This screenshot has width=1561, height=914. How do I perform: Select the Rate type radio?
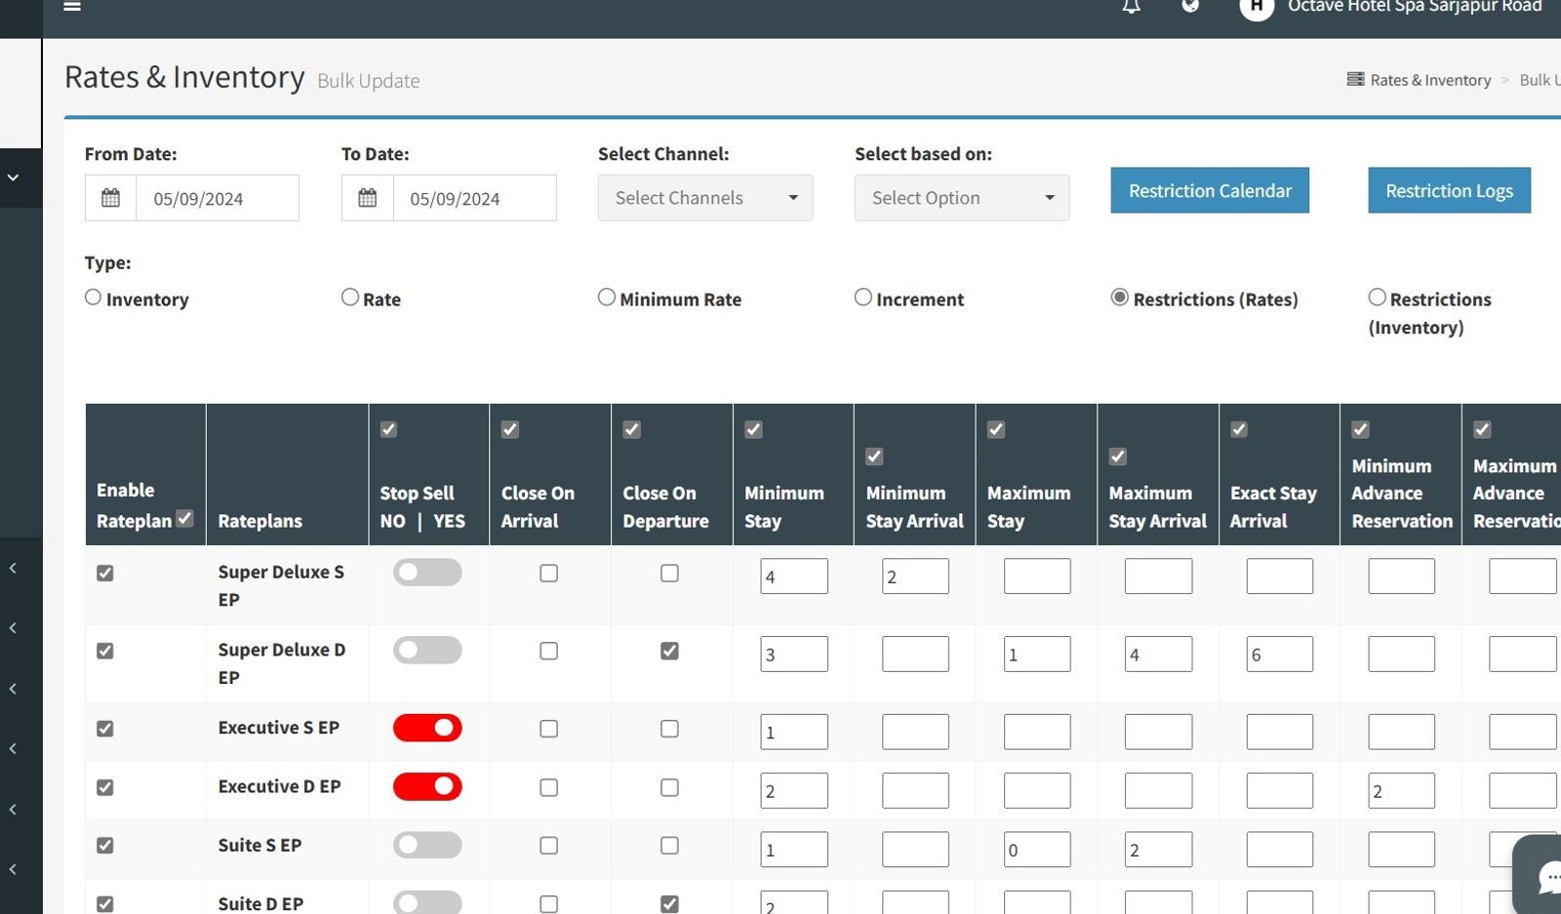coord(350,297)
